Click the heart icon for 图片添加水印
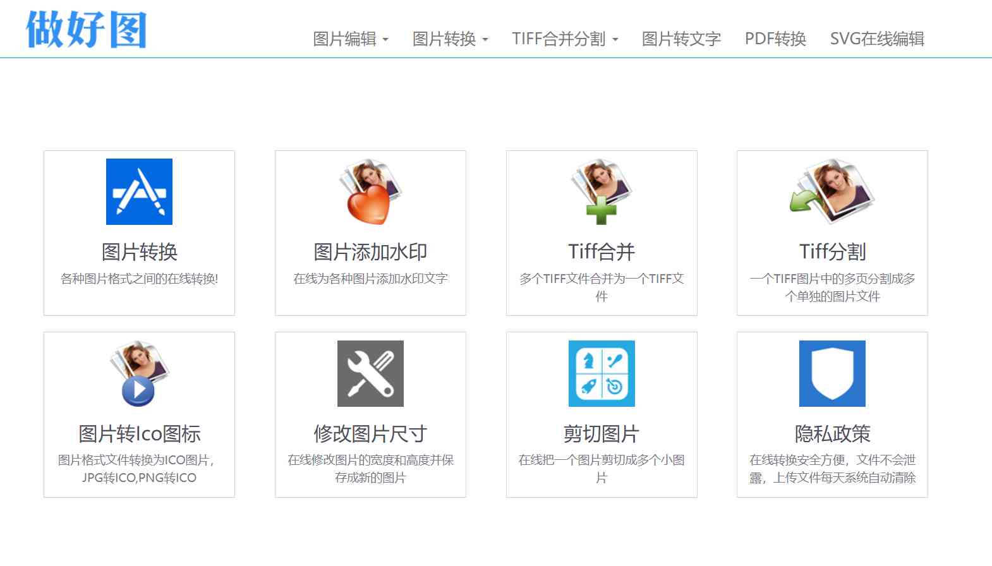Viewport: 992px width, 566px height. (370, 192)
